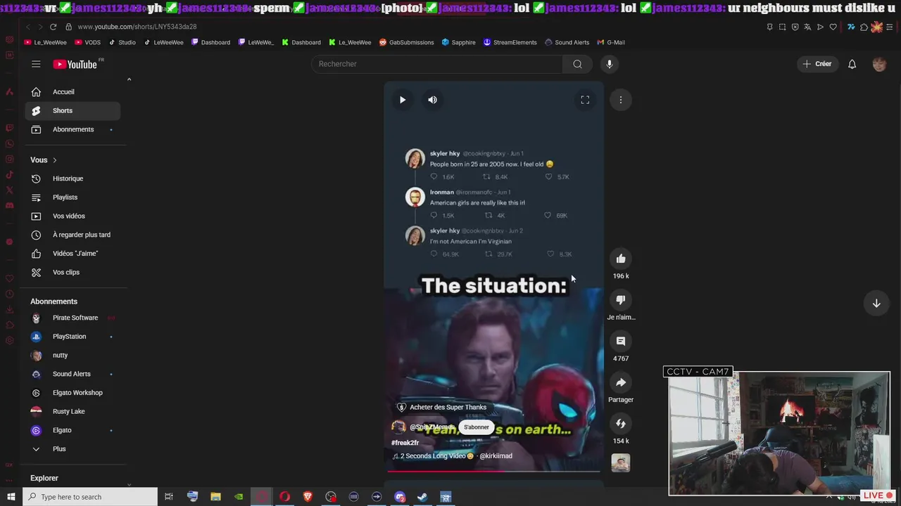The height and width of the screenshot is (506, 901).
Task: Open Steam from the taskbar
Action: 422,497
